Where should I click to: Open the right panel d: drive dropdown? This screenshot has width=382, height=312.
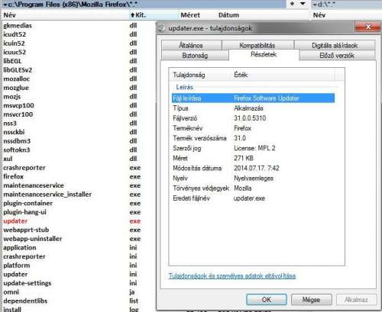point(315,5)
